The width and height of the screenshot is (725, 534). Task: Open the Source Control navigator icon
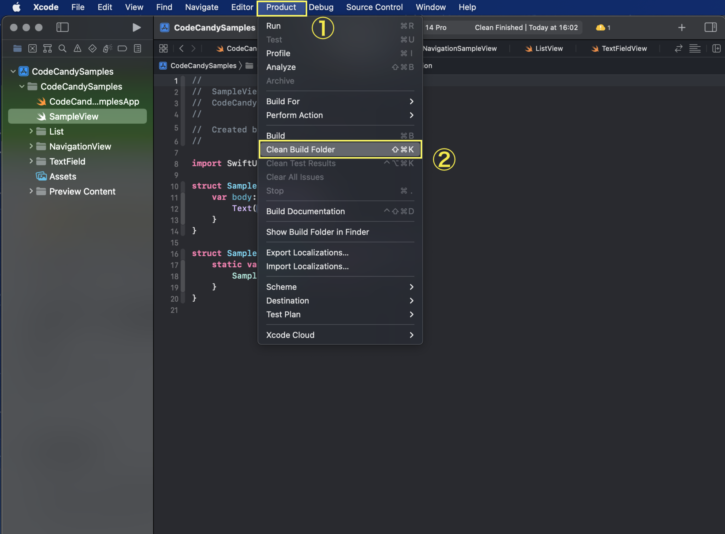[x=32, y=48]
